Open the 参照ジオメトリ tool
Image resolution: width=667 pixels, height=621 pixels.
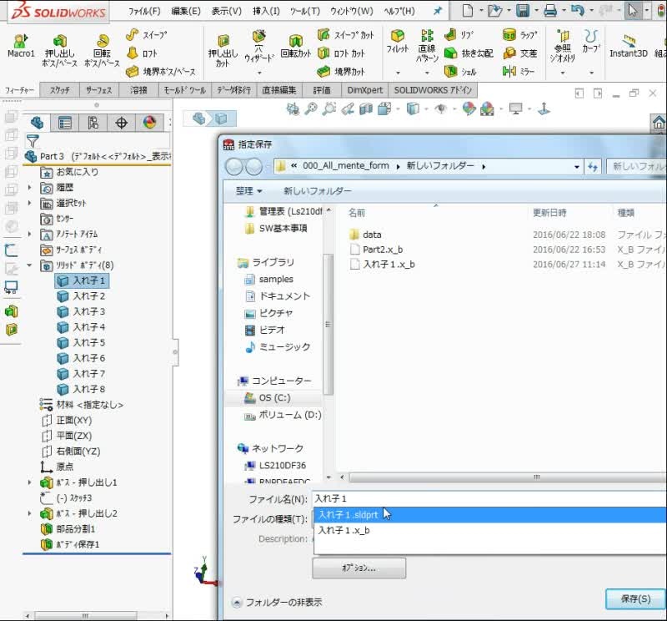(x=562, y=46)
